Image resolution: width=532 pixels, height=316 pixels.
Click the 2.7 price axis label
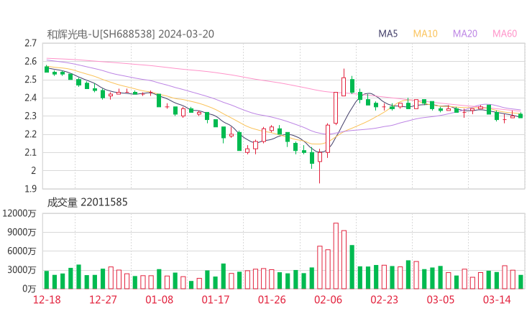click(x=30, y=43)
